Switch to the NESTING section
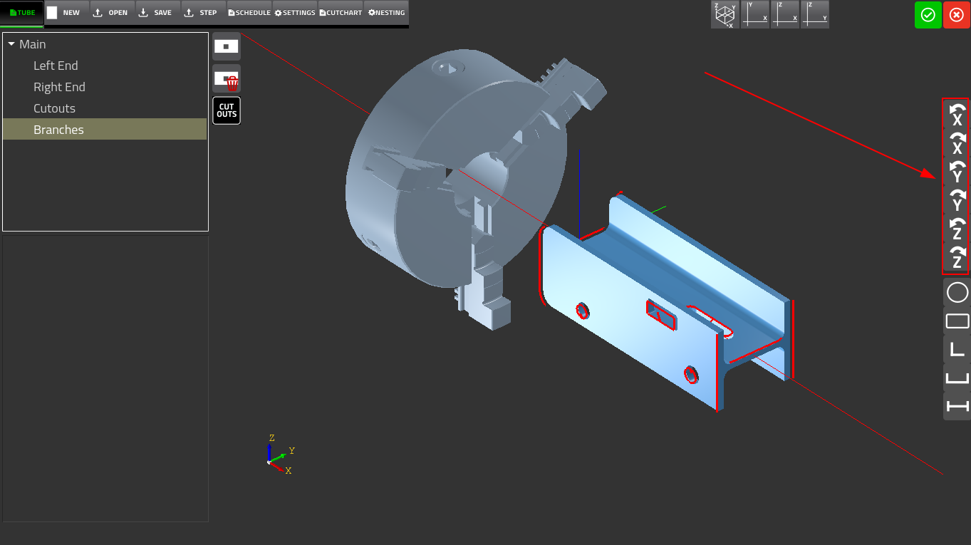Image resolution: width=971 pixels, height=545 pixels. tap(386, 12)
